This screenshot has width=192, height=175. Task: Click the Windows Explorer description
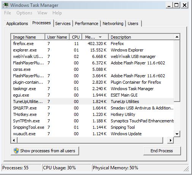click(127, 50)
